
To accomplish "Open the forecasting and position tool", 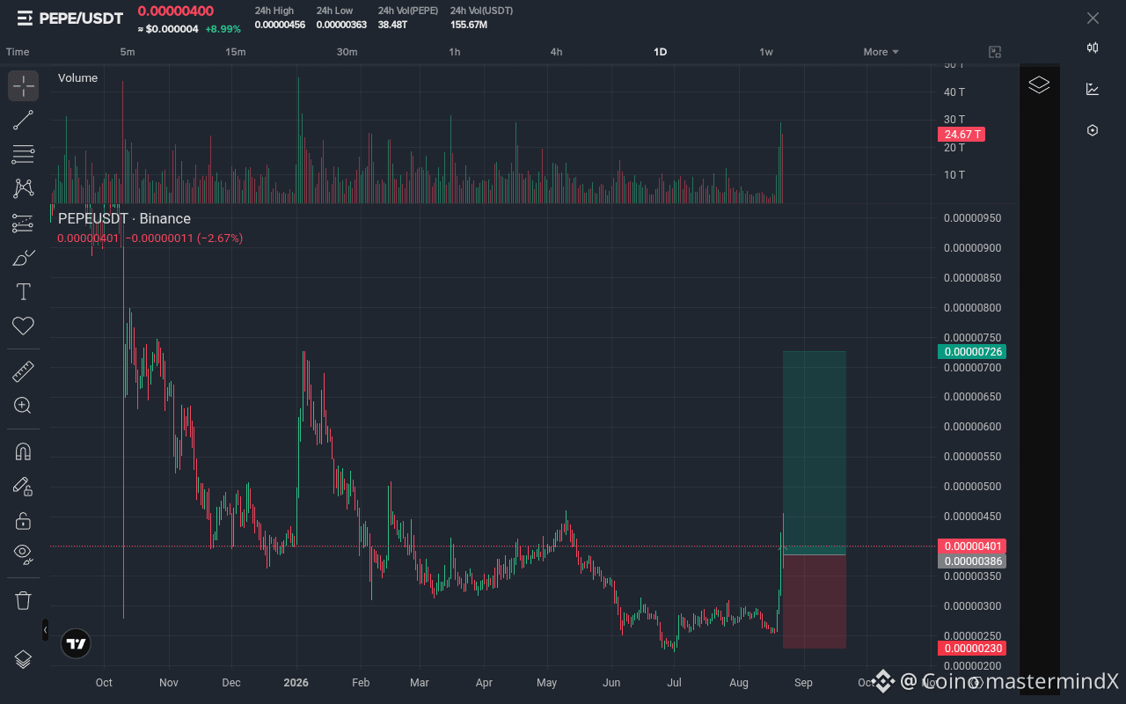I will click(x=24, y=224).
